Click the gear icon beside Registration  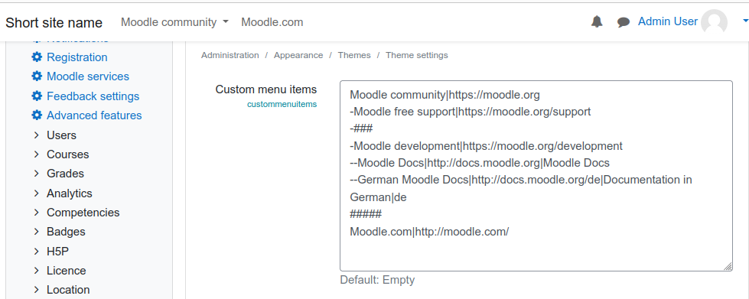37,57
